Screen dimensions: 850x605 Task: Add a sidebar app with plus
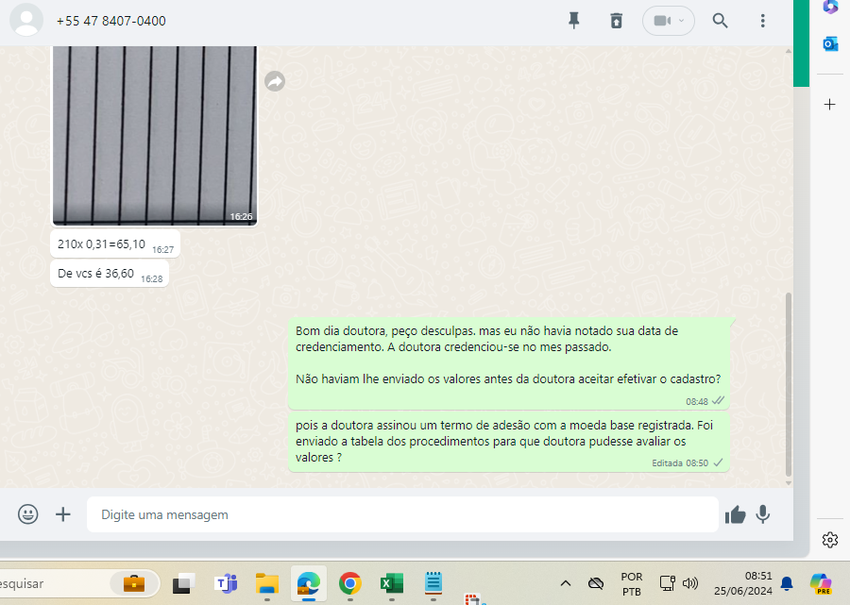click(830, 104)
